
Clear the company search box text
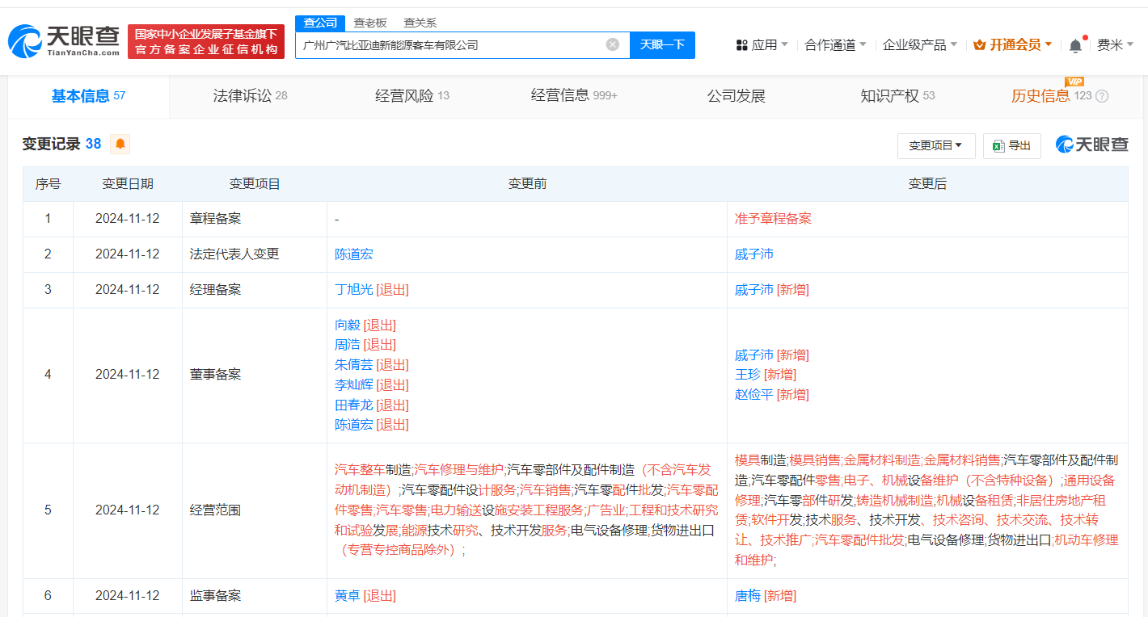coord(613,44)
